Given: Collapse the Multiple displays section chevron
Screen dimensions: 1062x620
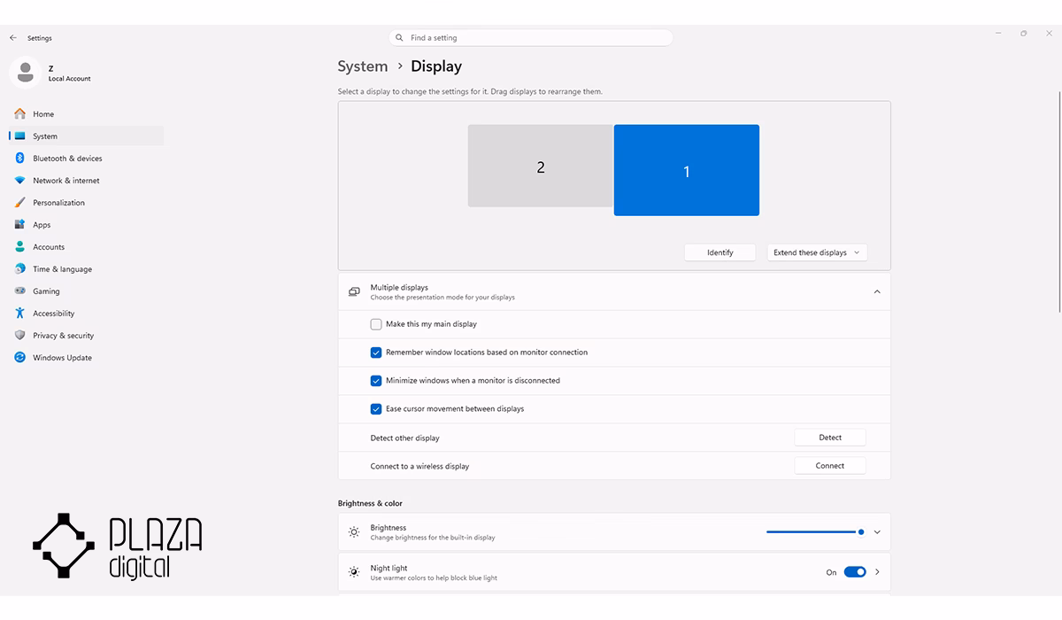Looking at the screenshot, I should [x=877, y=291].
